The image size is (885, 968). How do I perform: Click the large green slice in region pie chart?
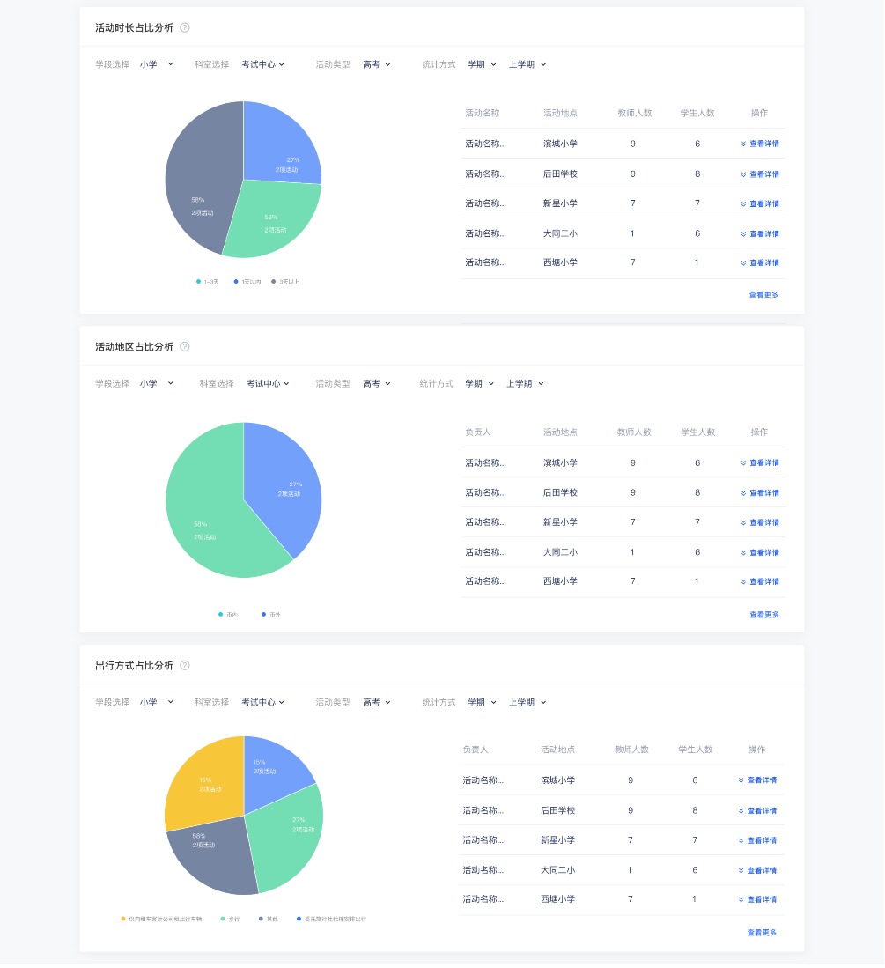pyautogui.click(x=207, y=511)
